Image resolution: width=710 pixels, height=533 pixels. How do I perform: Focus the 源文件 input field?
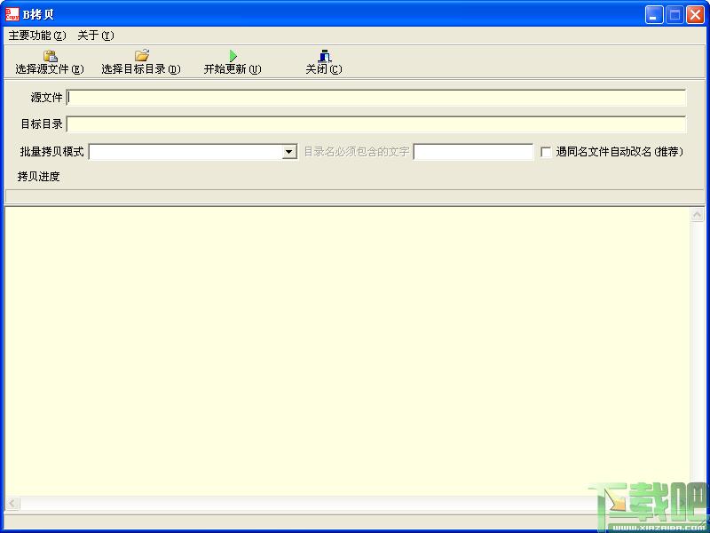376,98
